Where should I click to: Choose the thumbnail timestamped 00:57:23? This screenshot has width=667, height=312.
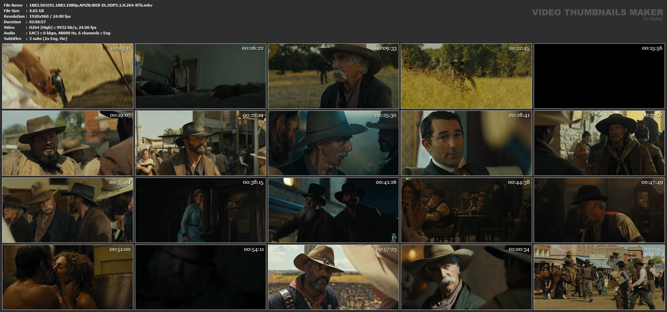click(333, 277)
